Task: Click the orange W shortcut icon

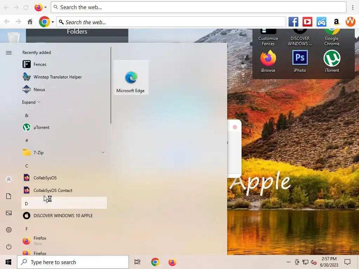Action: click(x=351, y=22)
